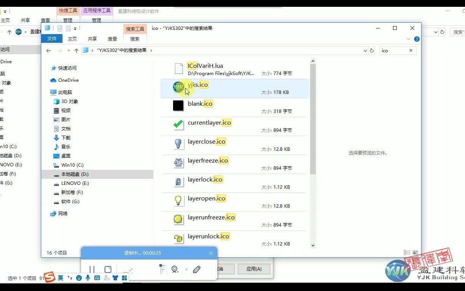Click the layerlock.ico padlock icon
Viewport: 465px width, 291px height.
click(178, 181)
